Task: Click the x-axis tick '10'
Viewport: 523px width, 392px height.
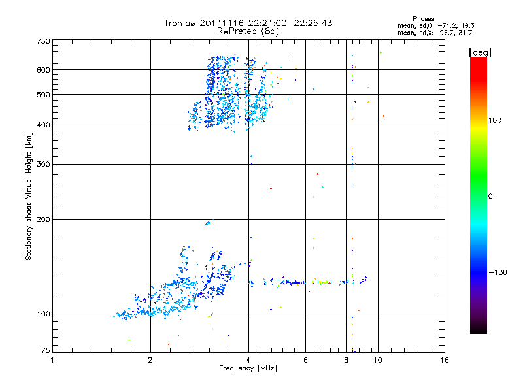Action: pos(378,360)
